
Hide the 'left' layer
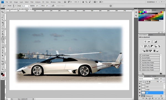pyautogui.click(x=140, y=93)
